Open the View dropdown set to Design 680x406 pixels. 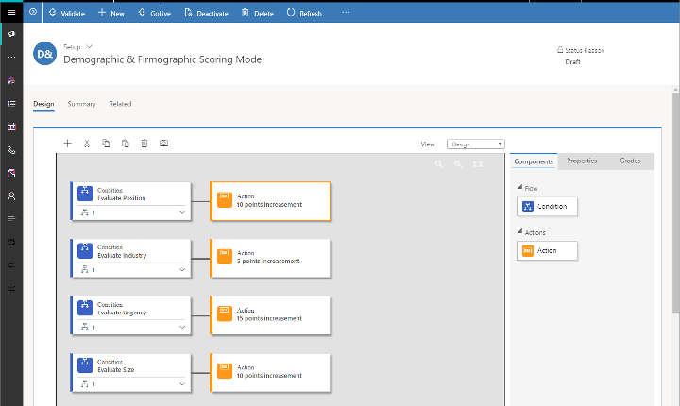click(x=475, y=144)
